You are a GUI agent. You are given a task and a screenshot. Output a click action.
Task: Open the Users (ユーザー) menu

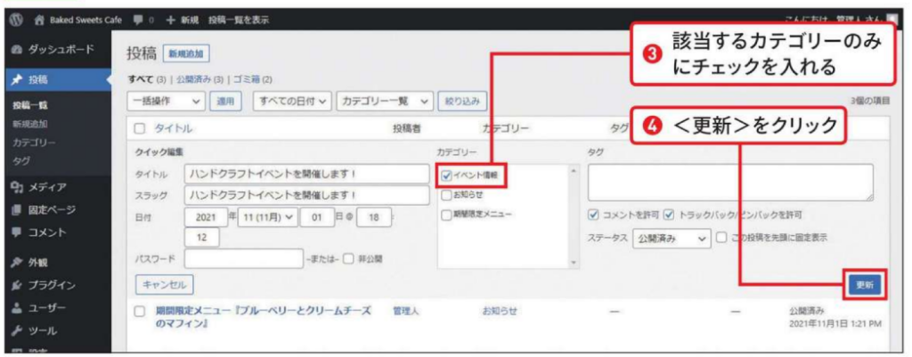click(49, 308)
